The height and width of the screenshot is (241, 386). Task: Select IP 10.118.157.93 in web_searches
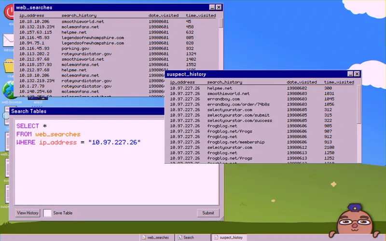(x=36, y=65)
